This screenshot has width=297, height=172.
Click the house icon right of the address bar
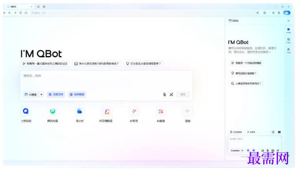258,13
